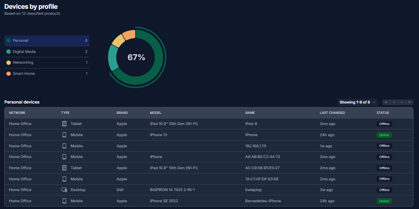Open the 'Showing 1-8 of 8' dropdown
The width and height of the screenshot is (419, 209).
click(357, 102)
